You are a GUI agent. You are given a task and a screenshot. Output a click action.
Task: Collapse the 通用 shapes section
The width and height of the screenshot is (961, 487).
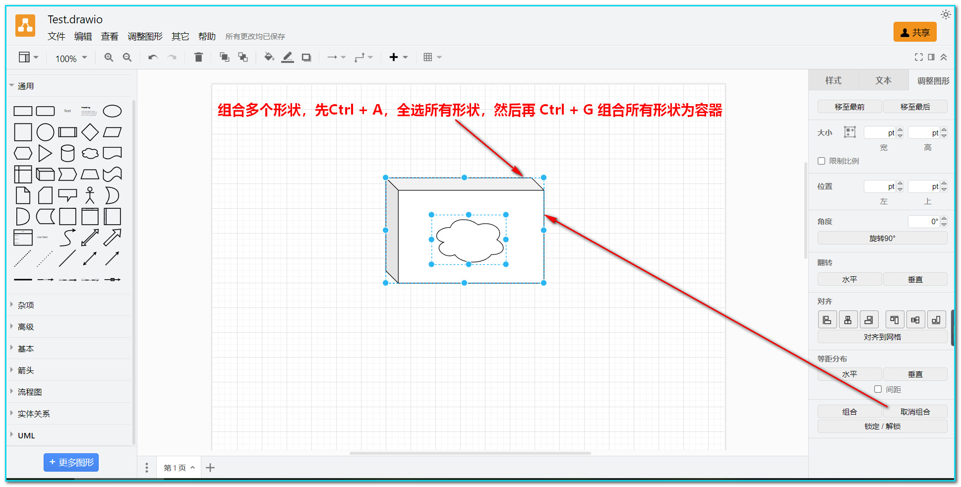69,86
